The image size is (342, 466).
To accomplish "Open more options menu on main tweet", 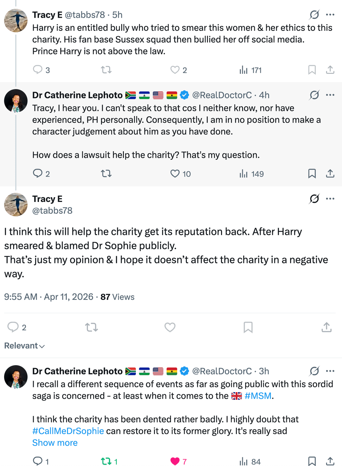I will [330, 199].
